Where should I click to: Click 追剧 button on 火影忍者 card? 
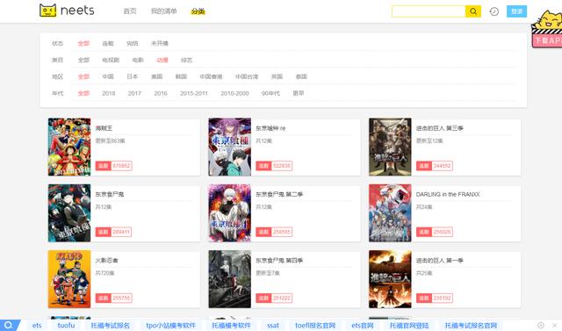104,298
